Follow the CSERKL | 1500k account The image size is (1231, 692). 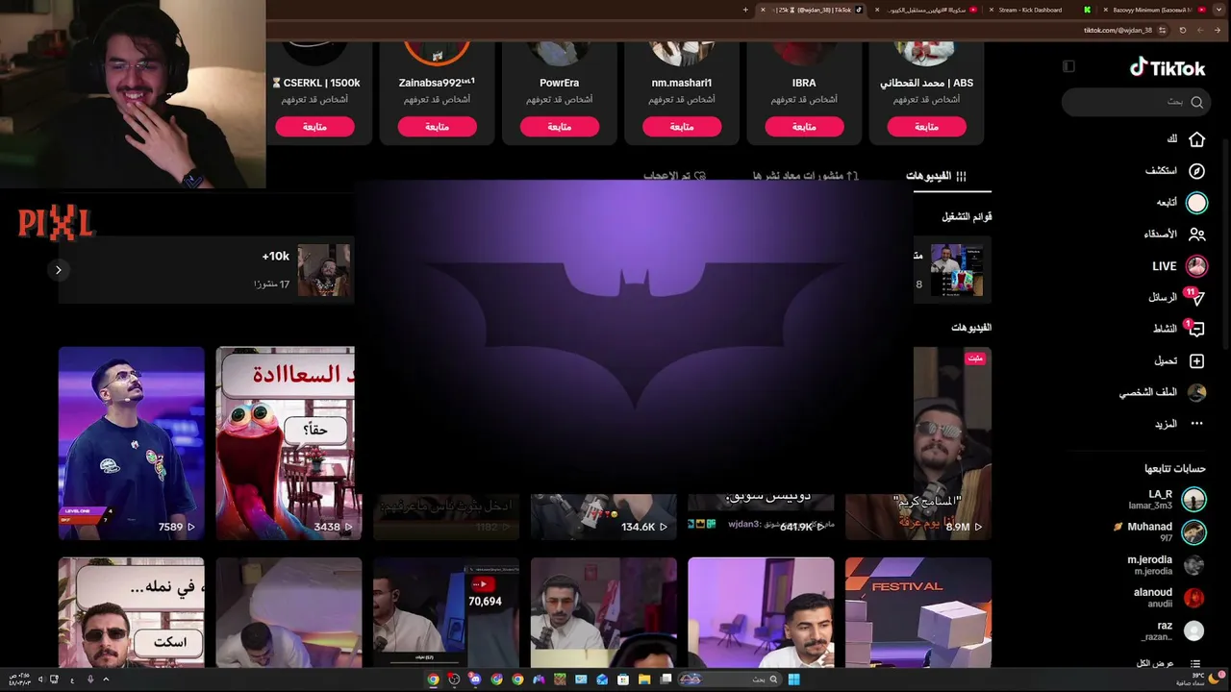314,127
